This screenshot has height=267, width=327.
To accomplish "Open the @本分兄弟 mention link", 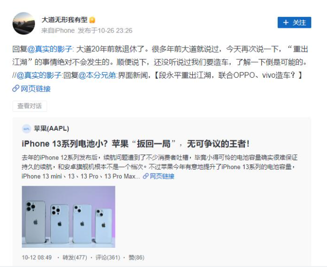I will (97, 75).
